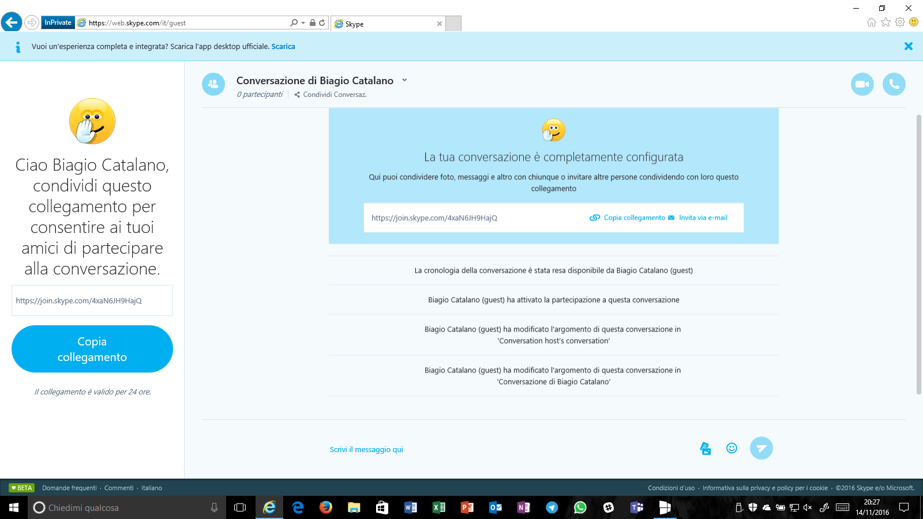
Task: Start a video call
Action: coord(862,84)
